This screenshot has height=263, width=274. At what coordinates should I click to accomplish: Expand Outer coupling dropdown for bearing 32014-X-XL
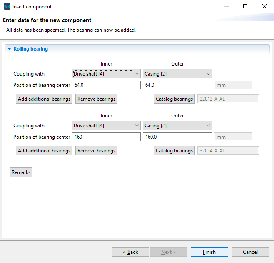tap(177, 126)
